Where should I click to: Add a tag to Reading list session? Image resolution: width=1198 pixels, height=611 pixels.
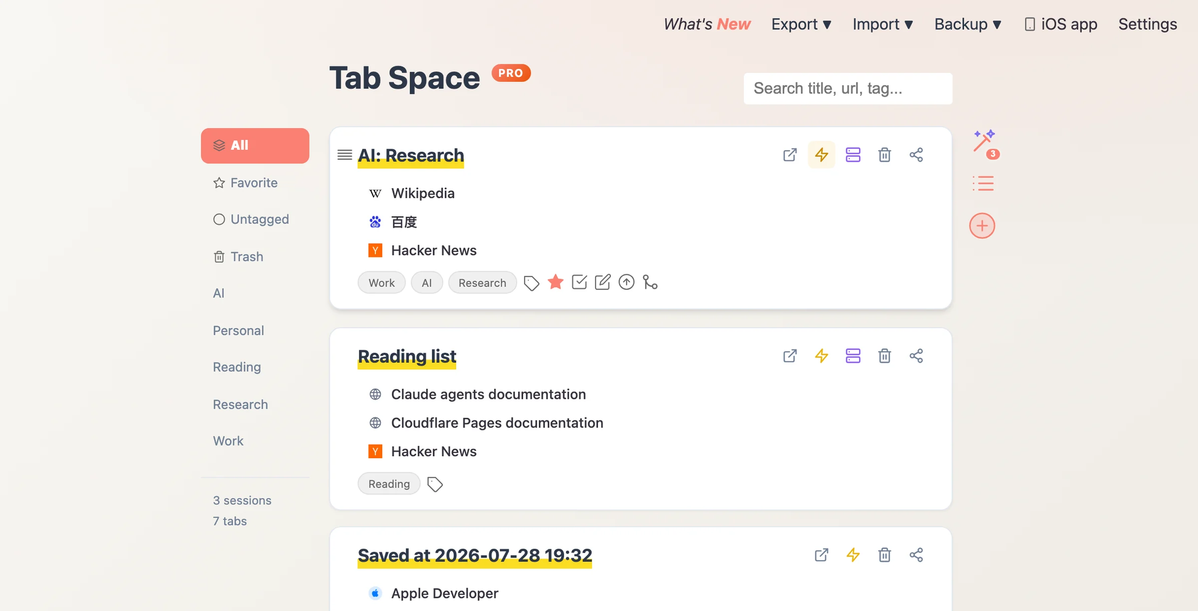(x=435, y=484)
